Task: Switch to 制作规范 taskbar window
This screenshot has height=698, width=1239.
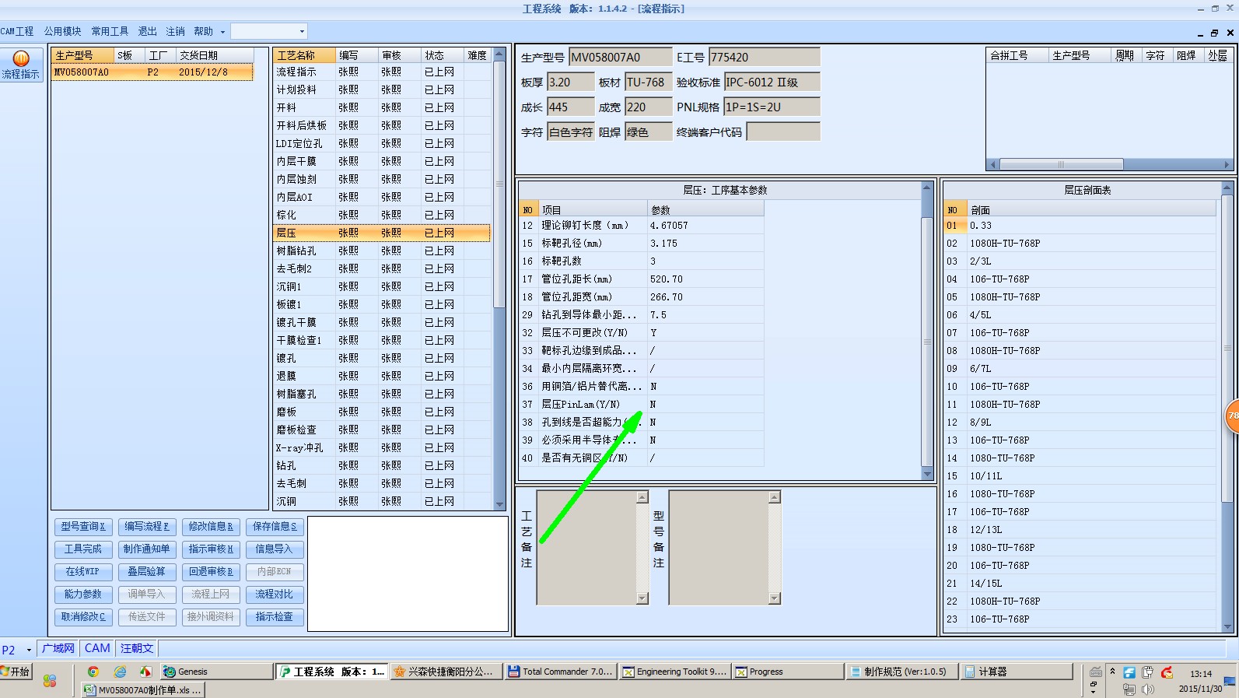Action: coord(902,672)
